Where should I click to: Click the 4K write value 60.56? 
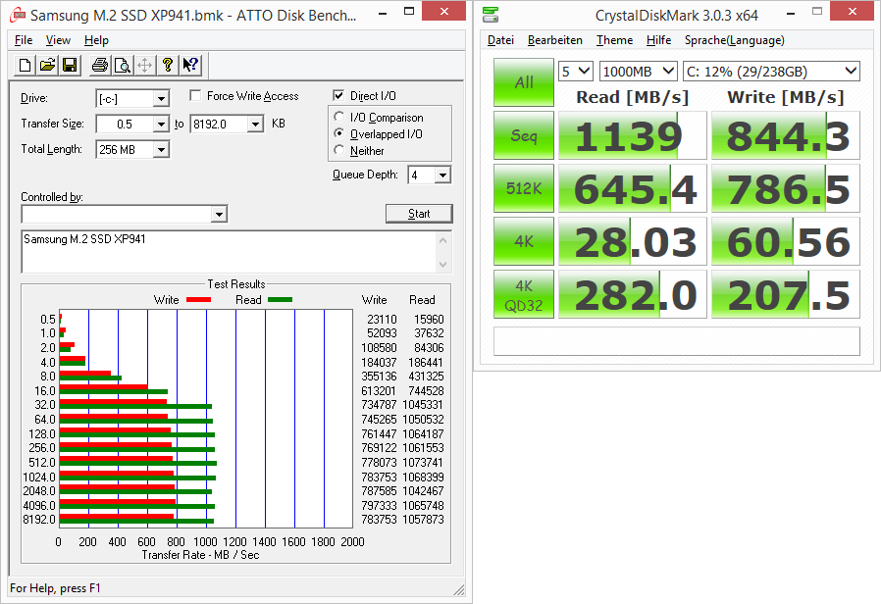click(786, 241)
